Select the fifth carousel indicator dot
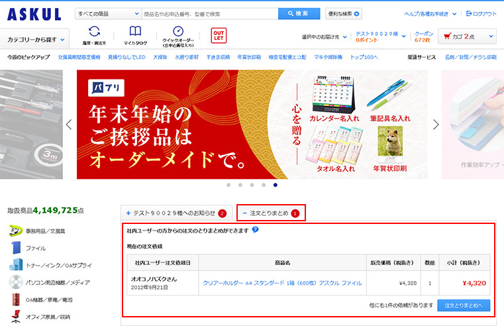This screenshot has width=504, height=326. point(276,185)
